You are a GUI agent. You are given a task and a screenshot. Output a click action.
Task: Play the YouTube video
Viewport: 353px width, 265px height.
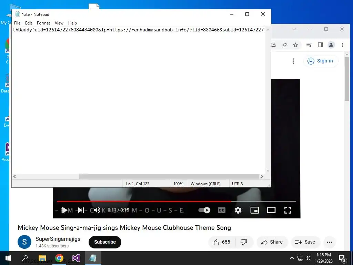(64, 210)
